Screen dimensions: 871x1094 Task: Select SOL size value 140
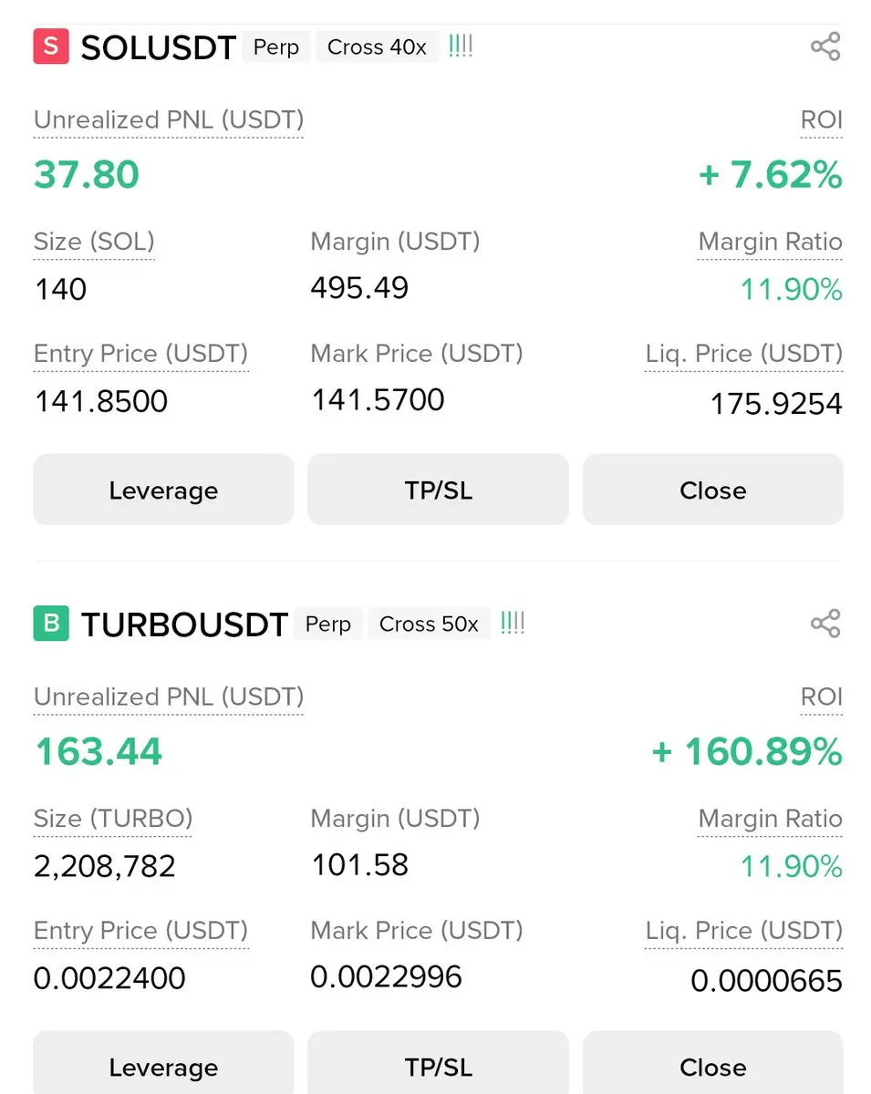[x=60, y=290]
